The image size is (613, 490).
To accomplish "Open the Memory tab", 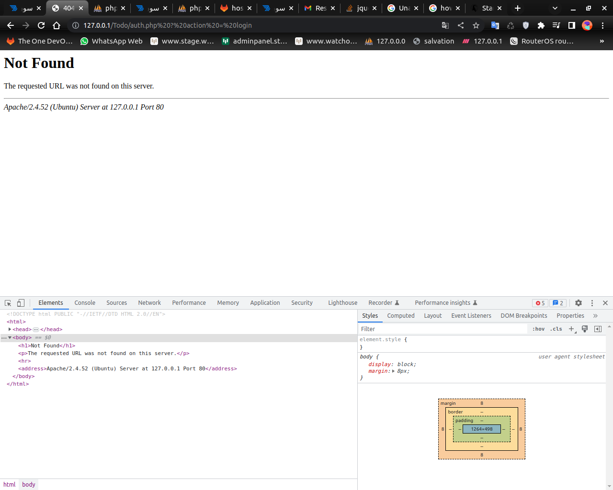I will pyautogui.click(x=228, y=303).
